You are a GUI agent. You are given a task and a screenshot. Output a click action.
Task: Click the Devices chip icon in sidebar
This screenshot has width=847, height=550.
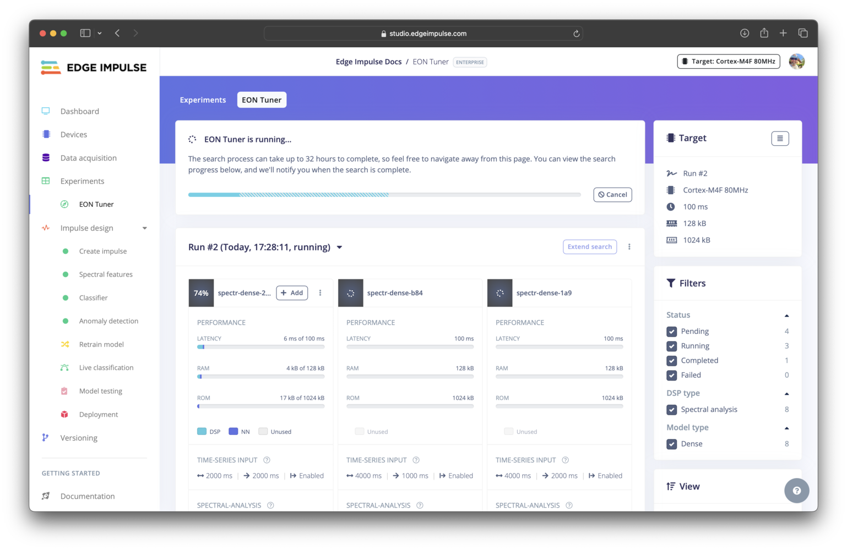click(46, 134)
